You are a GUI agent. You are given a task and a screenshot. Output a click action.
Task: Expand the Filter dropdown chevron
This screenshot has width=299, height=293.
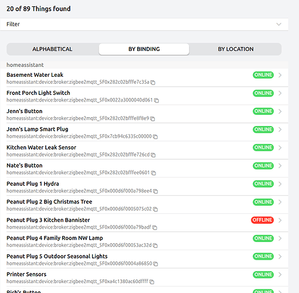[279, 24]
